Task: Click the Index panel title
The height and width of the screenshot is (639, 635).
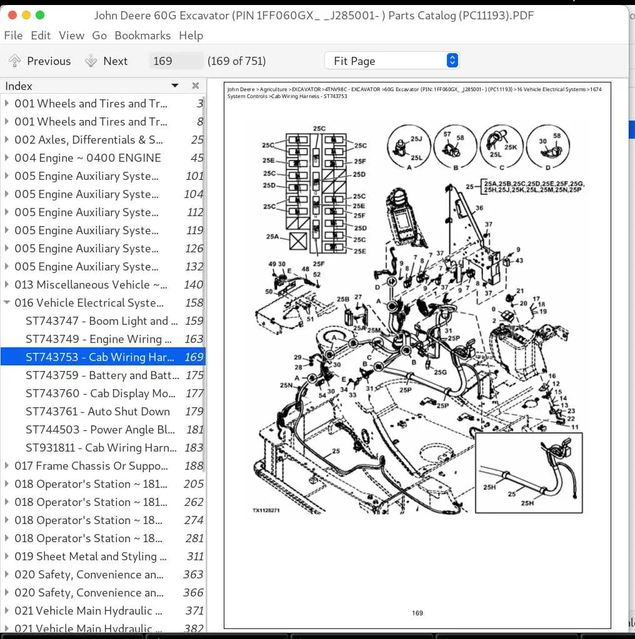Action: coord(19,86)
